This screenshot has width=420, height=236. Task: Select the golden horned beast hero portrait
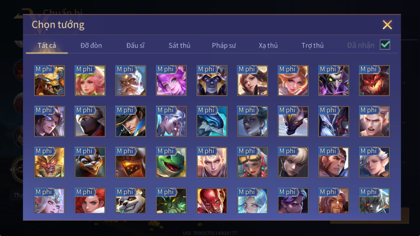[x=49, y=81]
